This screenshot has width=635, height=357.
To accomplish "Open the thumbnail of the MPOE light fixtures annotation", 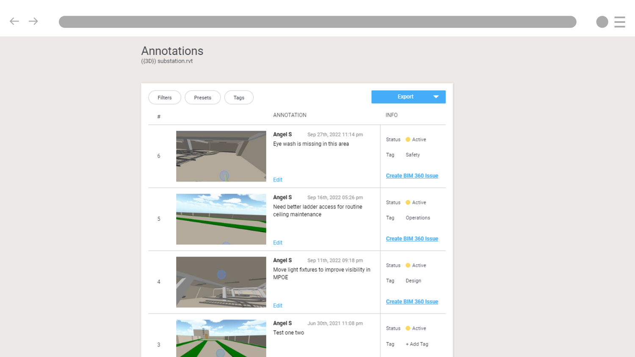I will (x=221, y=282).
